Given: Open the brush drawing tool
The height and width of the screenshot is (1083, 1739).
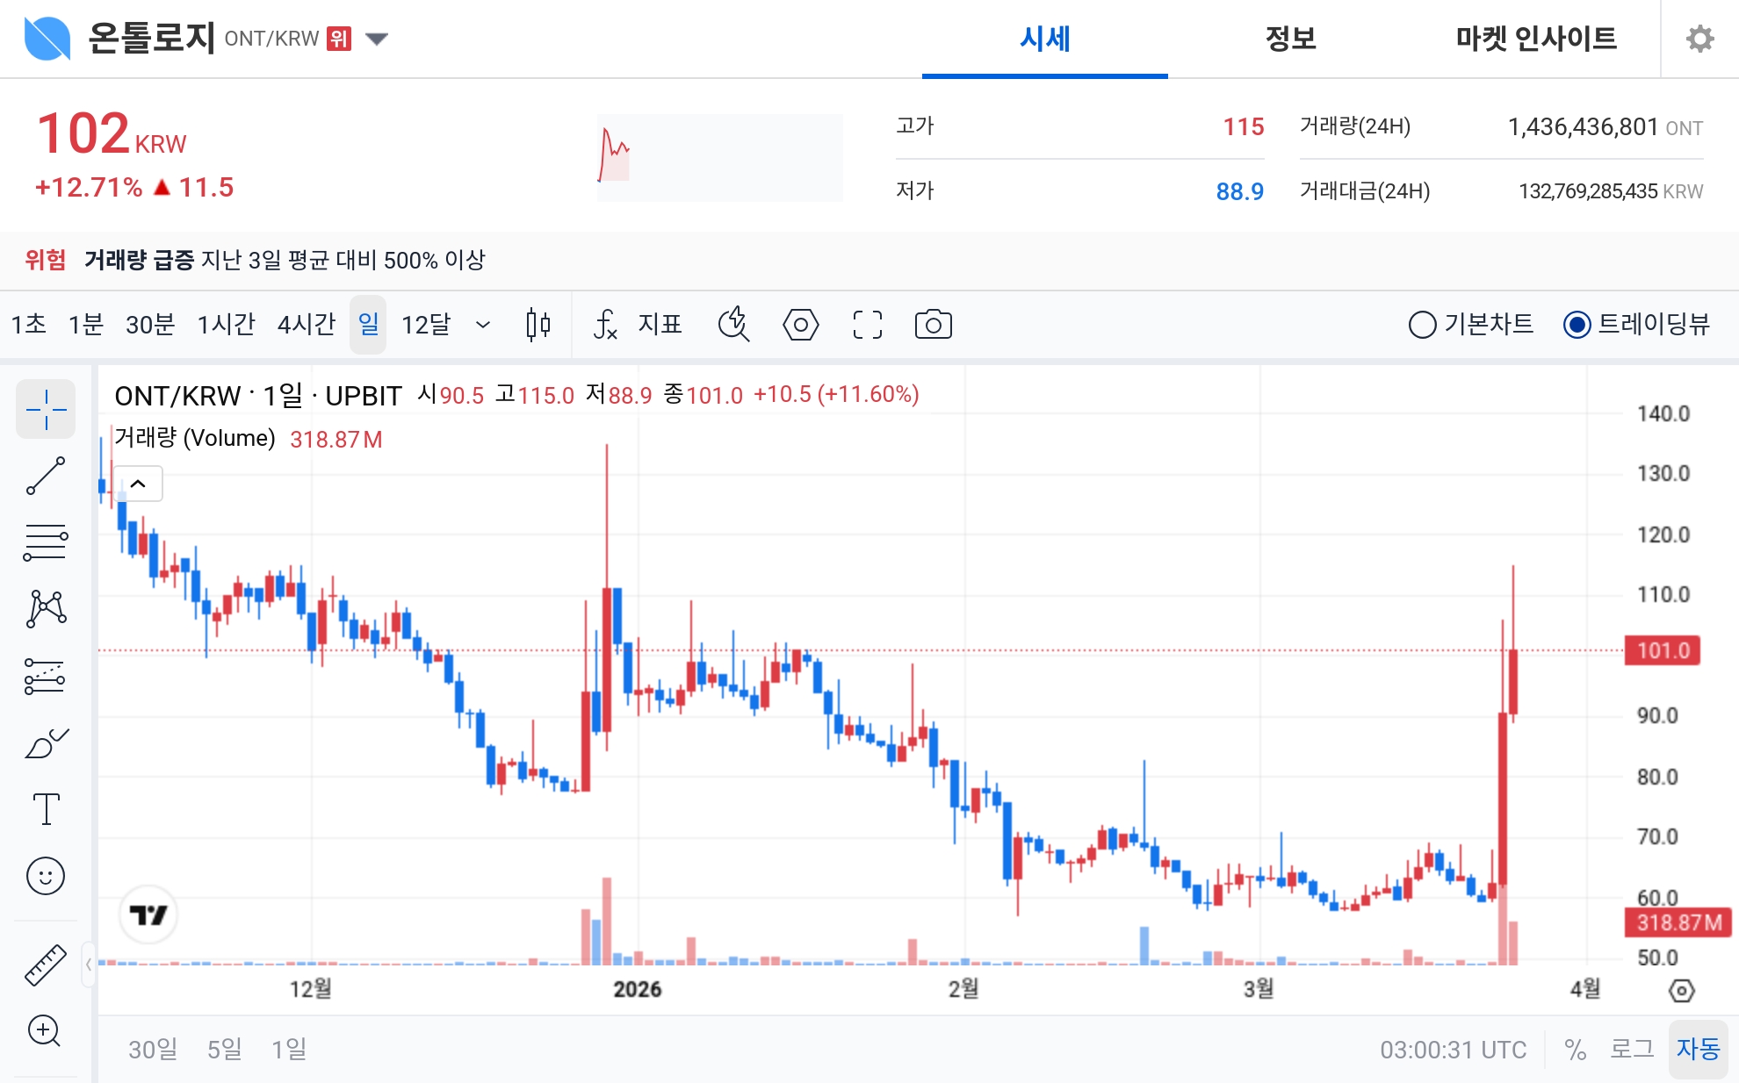Looking at the screenshot, I should tap(46, 742).
